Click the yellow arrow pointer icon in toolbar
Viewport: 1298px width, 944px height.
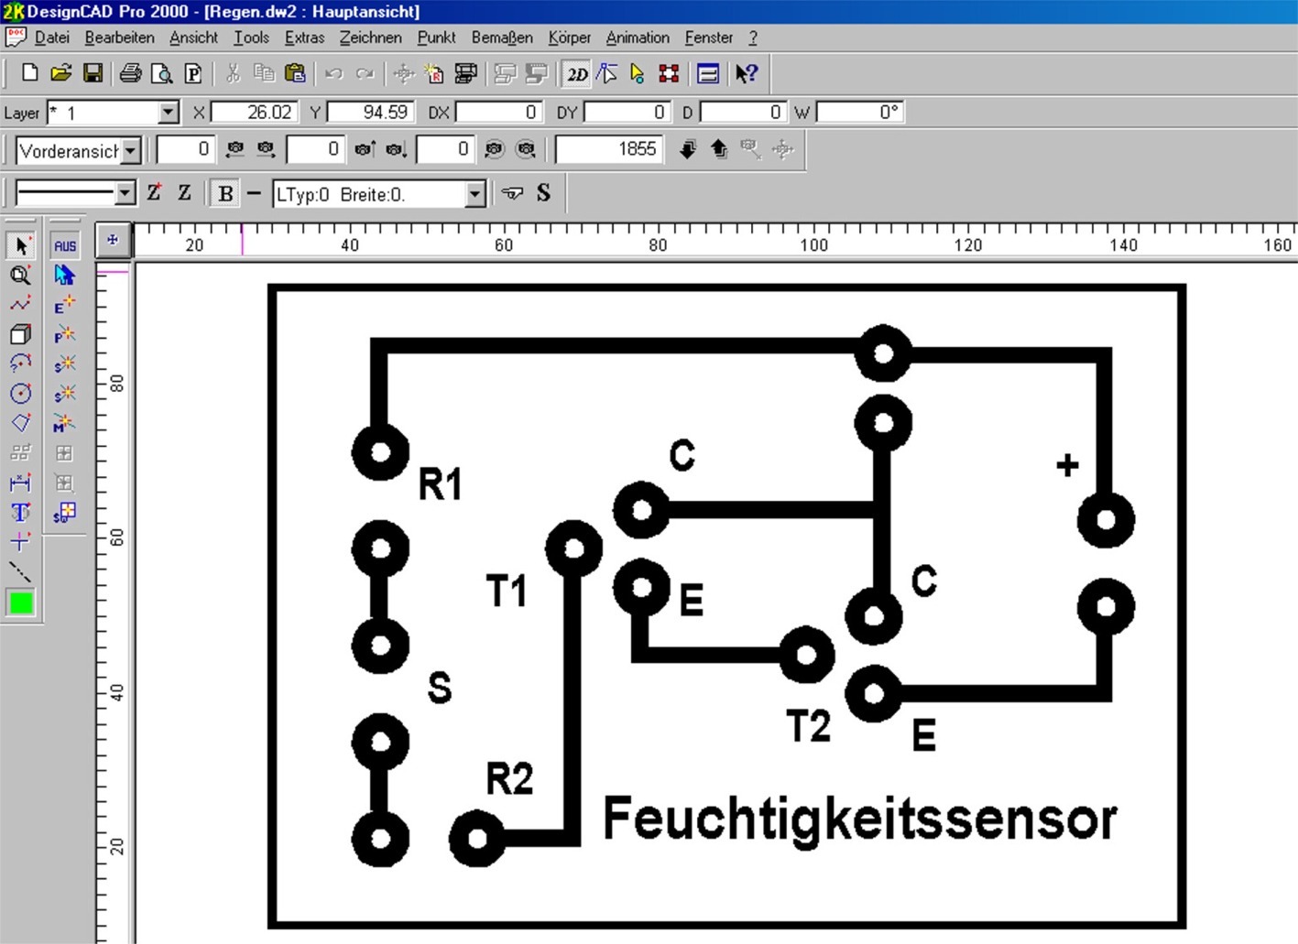click(638, 73)
